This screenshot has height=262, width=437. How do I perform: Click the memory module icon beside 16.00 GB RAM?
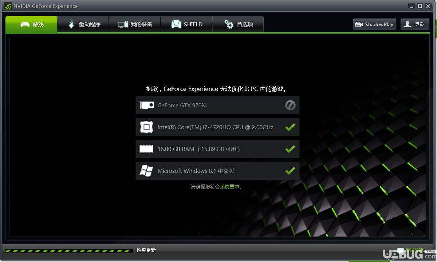point(146,149)
